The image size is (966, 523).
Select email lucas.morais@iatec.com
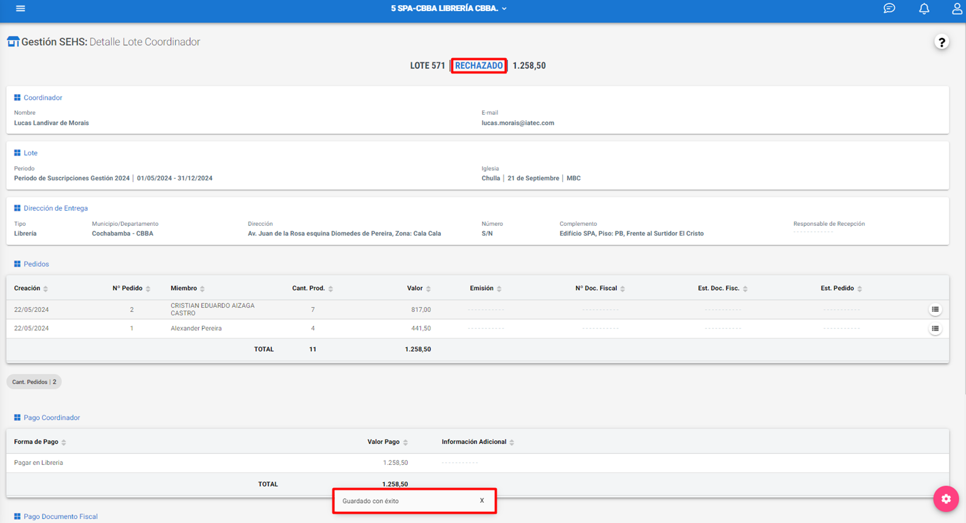[x=518, y=123]
